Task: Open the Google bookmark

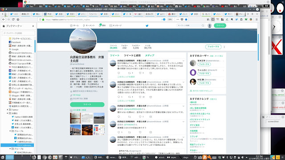Action: click(x=15, y=49)
